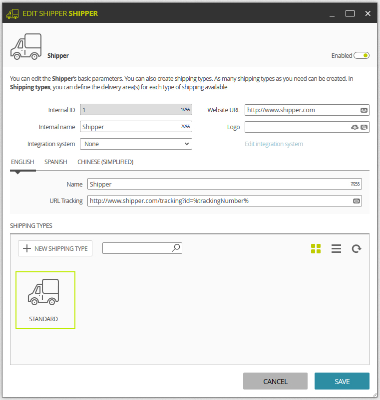
Task: Refresh the shipping types list
Action: click(357, 249)
